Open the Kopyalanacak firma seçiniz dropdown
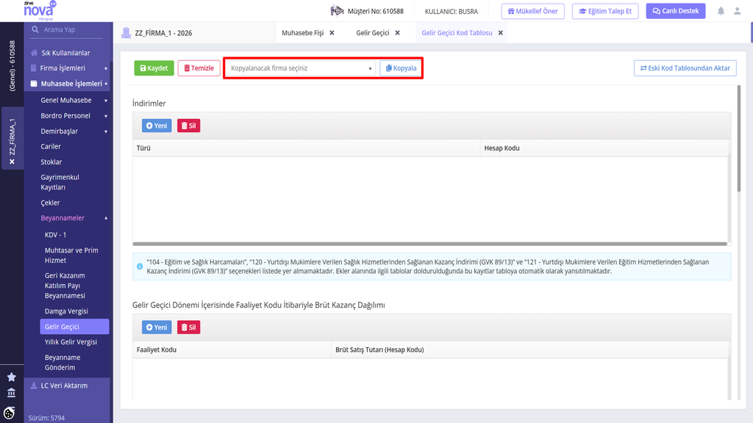Image resolution: width=753 pixels, height=423 pixels. point(301,68)
